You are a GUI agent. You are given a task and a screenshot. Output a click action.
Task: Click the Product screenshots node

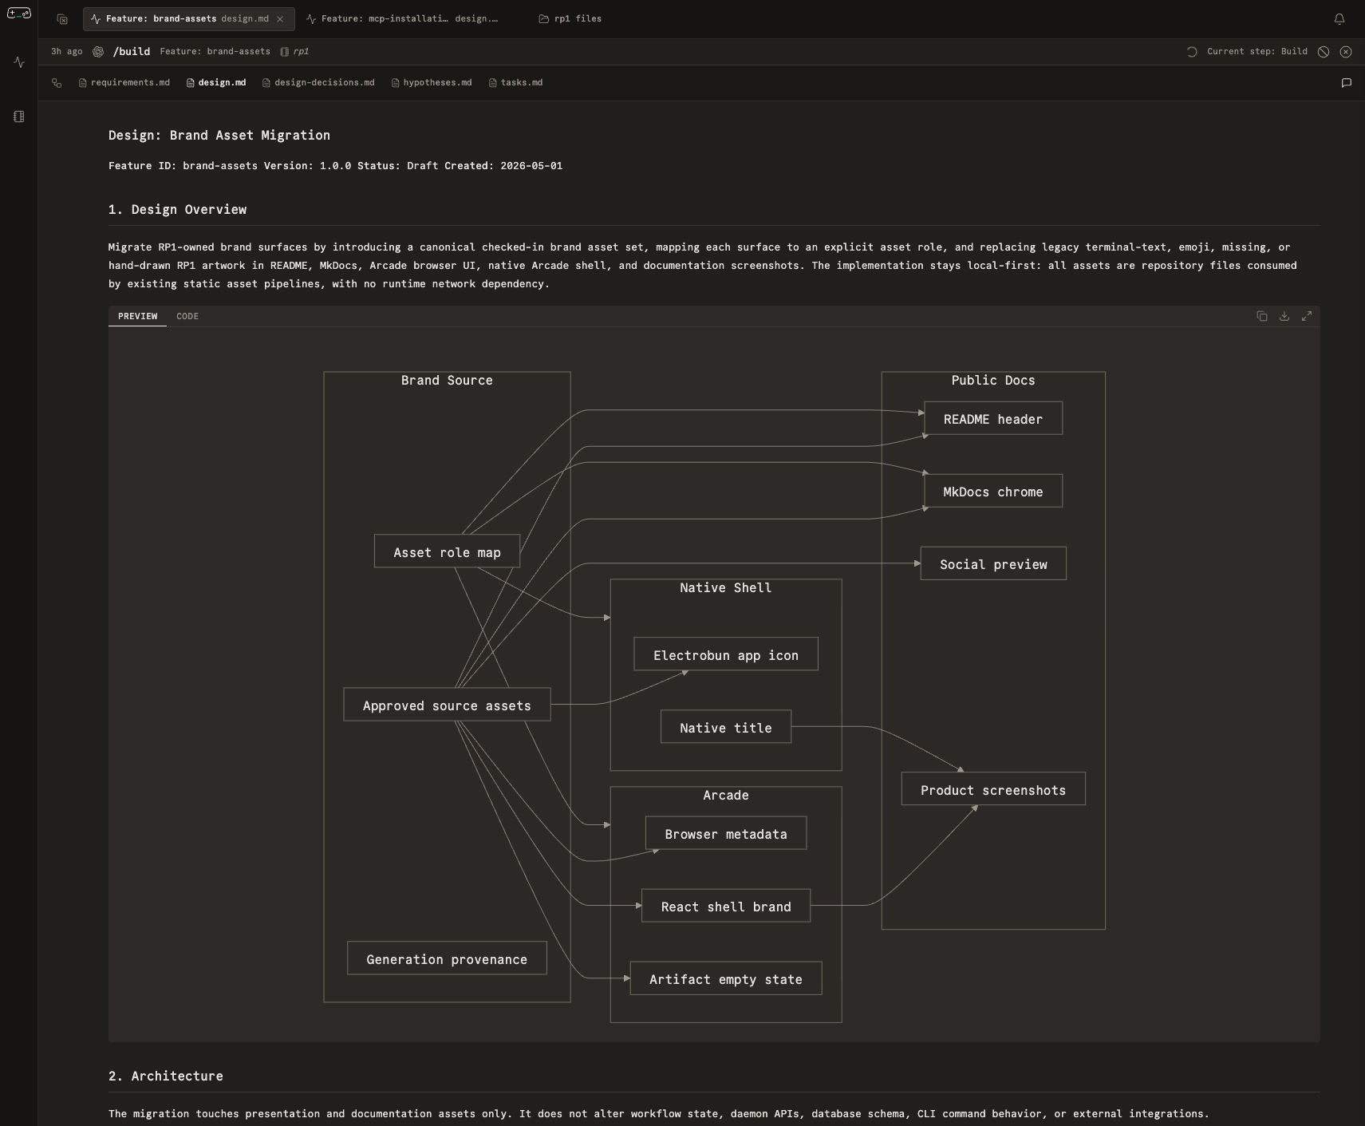coord(993,790)
